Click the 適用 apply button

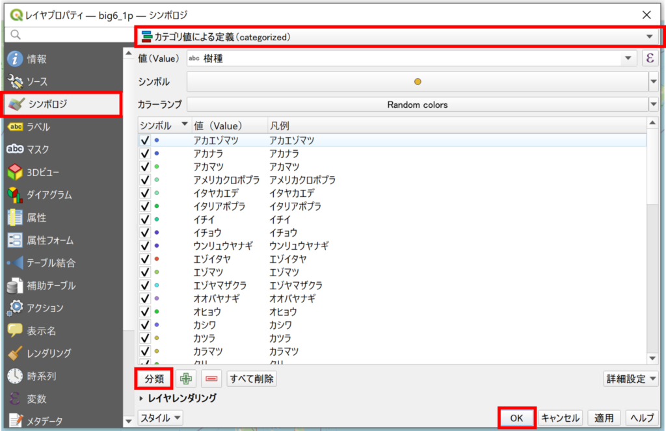click(604, 418)
